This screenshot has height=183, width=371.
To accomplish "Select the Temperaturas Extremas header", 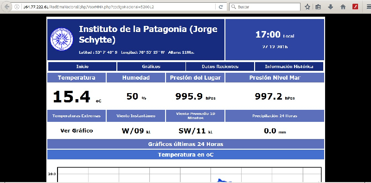I will (77, 116).
